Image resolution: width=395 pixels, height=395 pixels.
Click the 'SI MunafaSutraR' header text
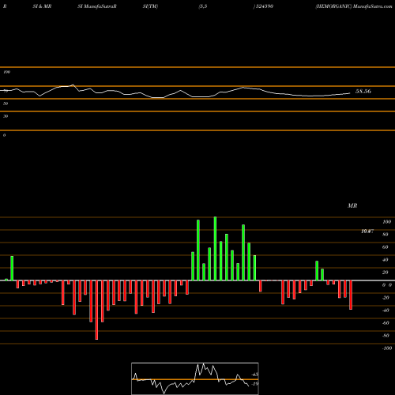tap(97, 6)
